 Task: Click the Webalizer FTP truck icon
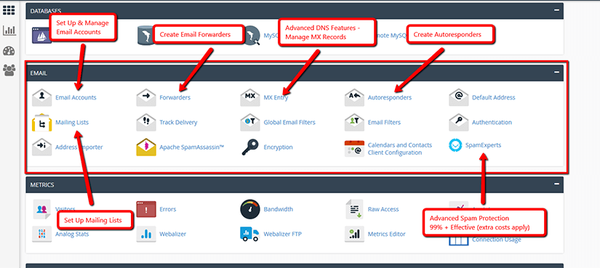coord(250,234)
